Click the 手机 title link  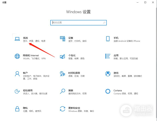(x=116, y=38)
